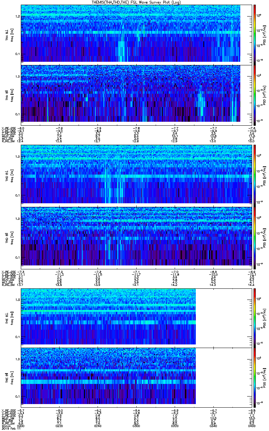Screen dimensions: 269x431
Task: Click the 0240 time tick label
Action: coord(98,426)
